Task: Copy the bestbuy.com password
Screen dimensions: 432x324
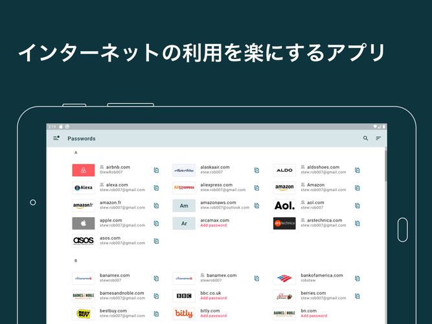Action: 156,314
